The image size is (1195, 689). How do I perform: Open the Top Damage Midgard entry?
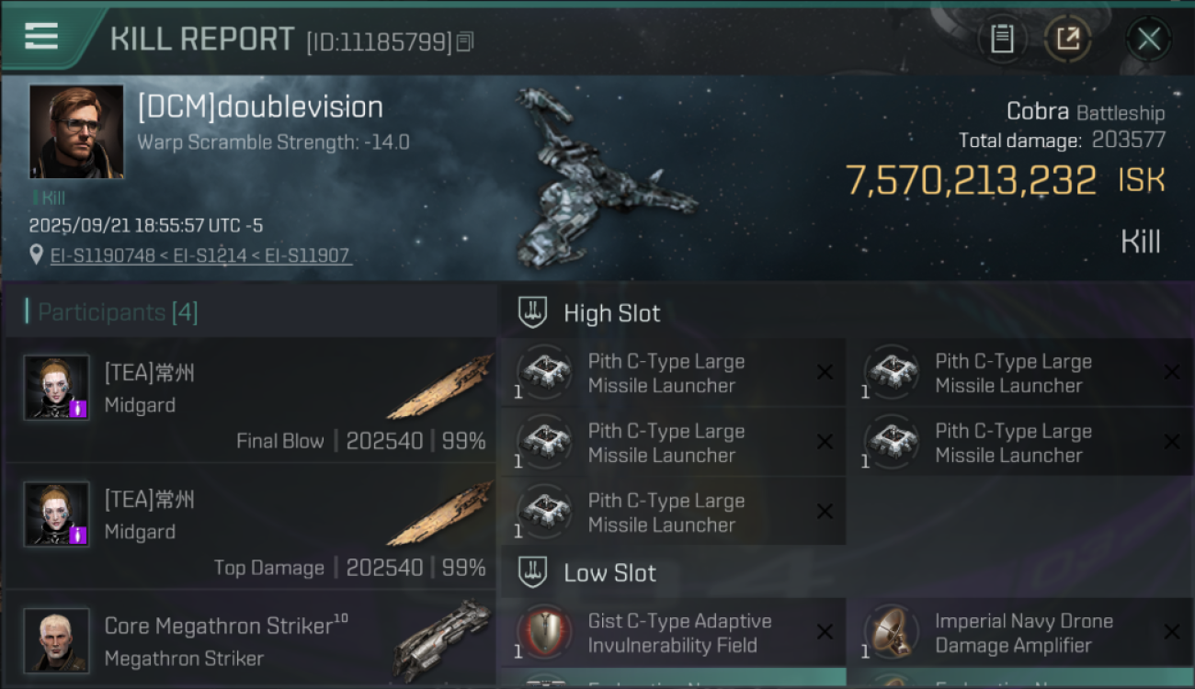(251, 526)
